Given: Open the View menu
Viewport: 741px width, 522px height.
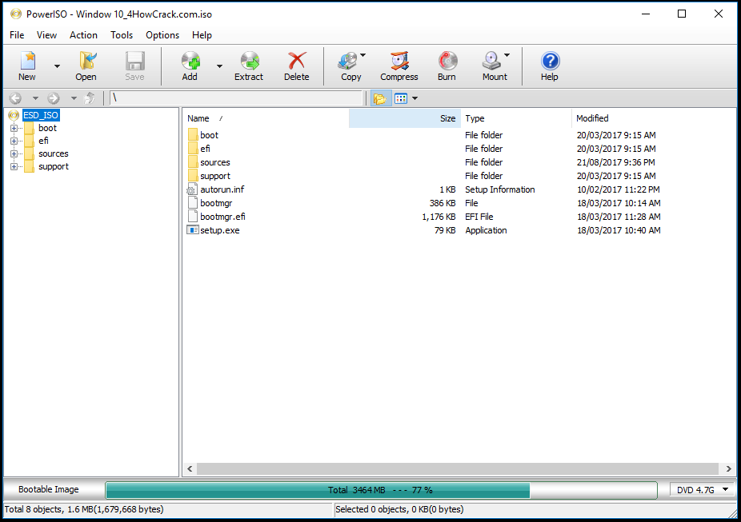Looking at the screenshot, I should pos(46,35).
